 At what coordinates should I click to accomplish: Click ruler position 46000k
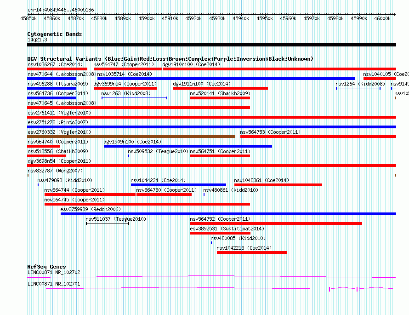point(382,18)
